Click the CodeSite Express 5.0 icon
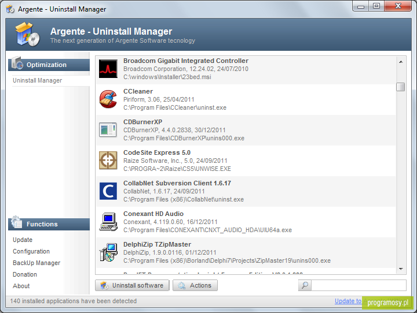This screenshot has height=313, width=417. pos(108,160)
